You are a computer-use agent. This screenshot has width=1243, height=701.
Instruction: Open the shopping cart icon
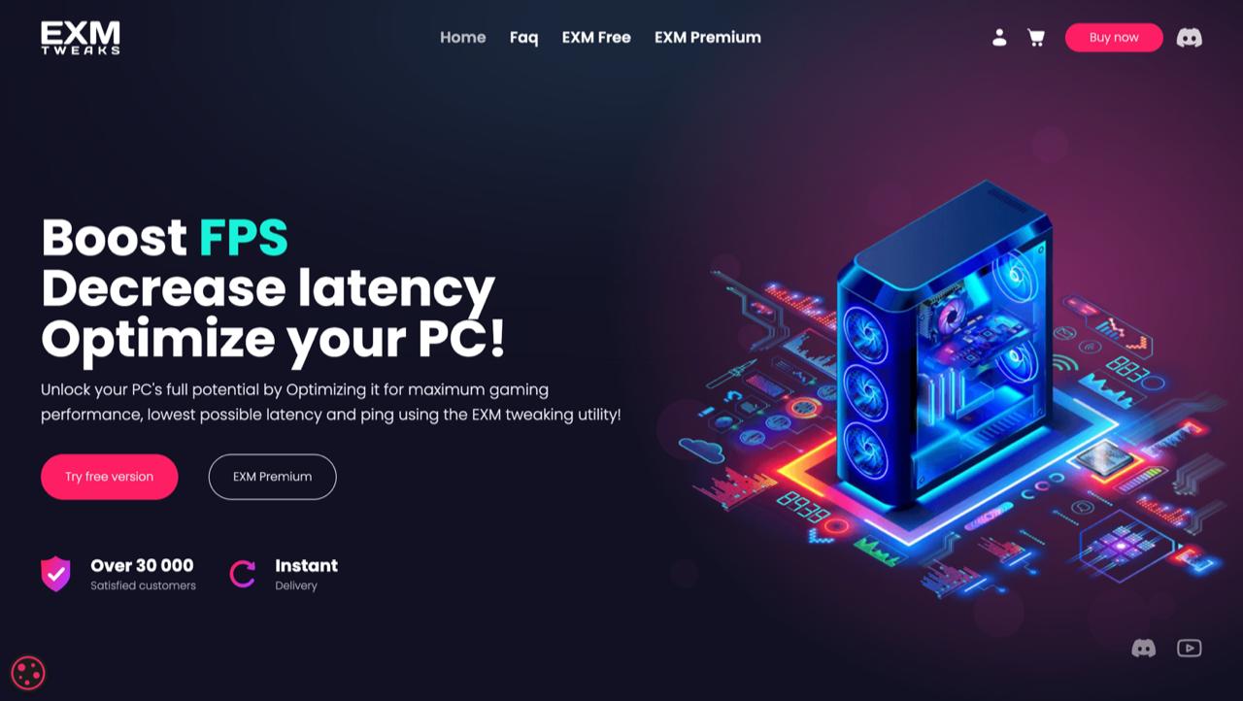(x=1036, y=38)
